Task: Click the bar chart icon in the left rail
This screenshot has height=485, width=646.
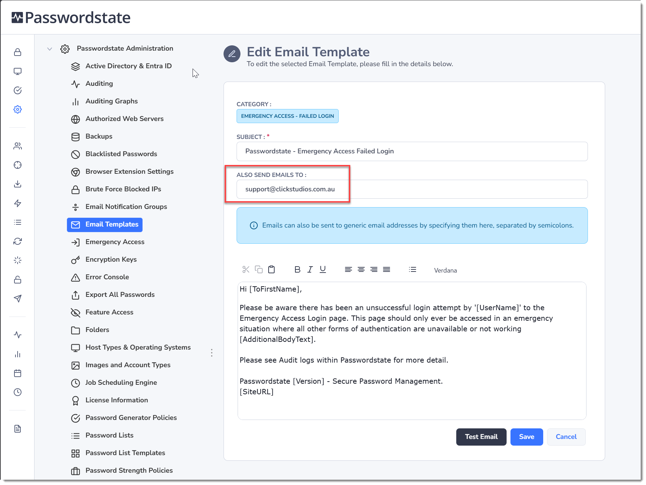Action: coord(18,354)
